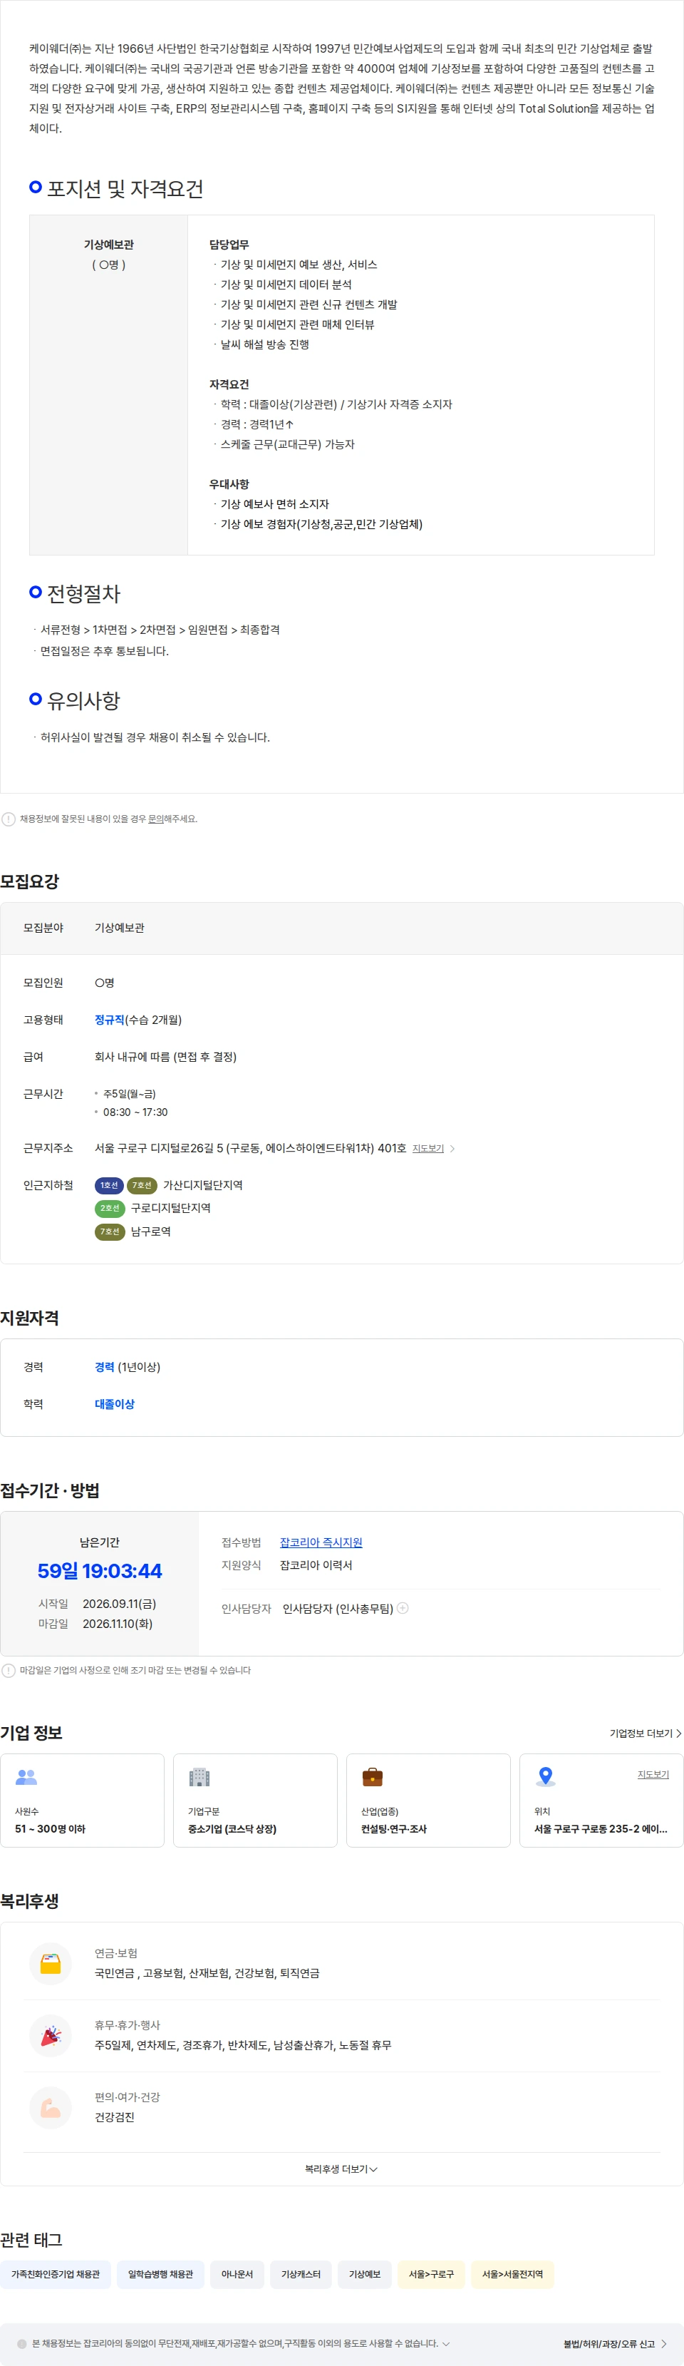The width and height of the screenshot is (684, 2366).
Task: Expand the copyright notice chevron at bottom
Action: pyautogui.click(x=446, y=2343)
